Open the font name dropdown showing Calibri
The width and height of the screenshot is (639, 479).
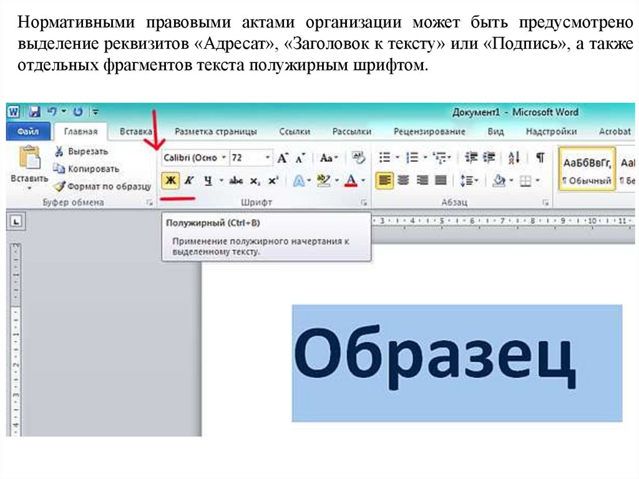tap(224, 157)
